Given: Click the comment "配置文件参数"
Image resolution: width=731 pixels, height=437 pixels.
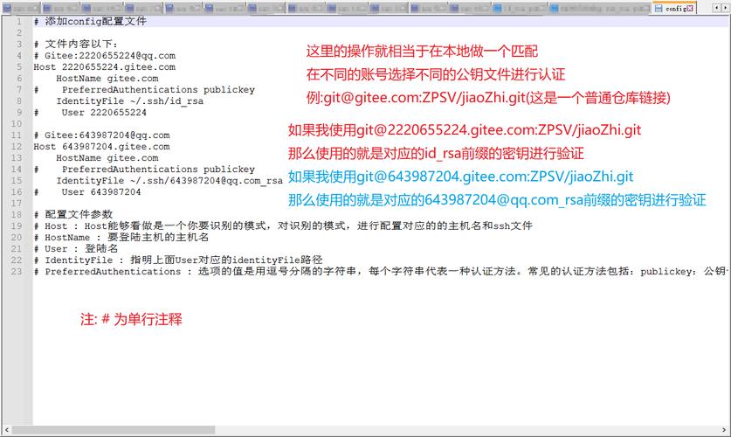Looking at the screenshot, I should (73, 214).
